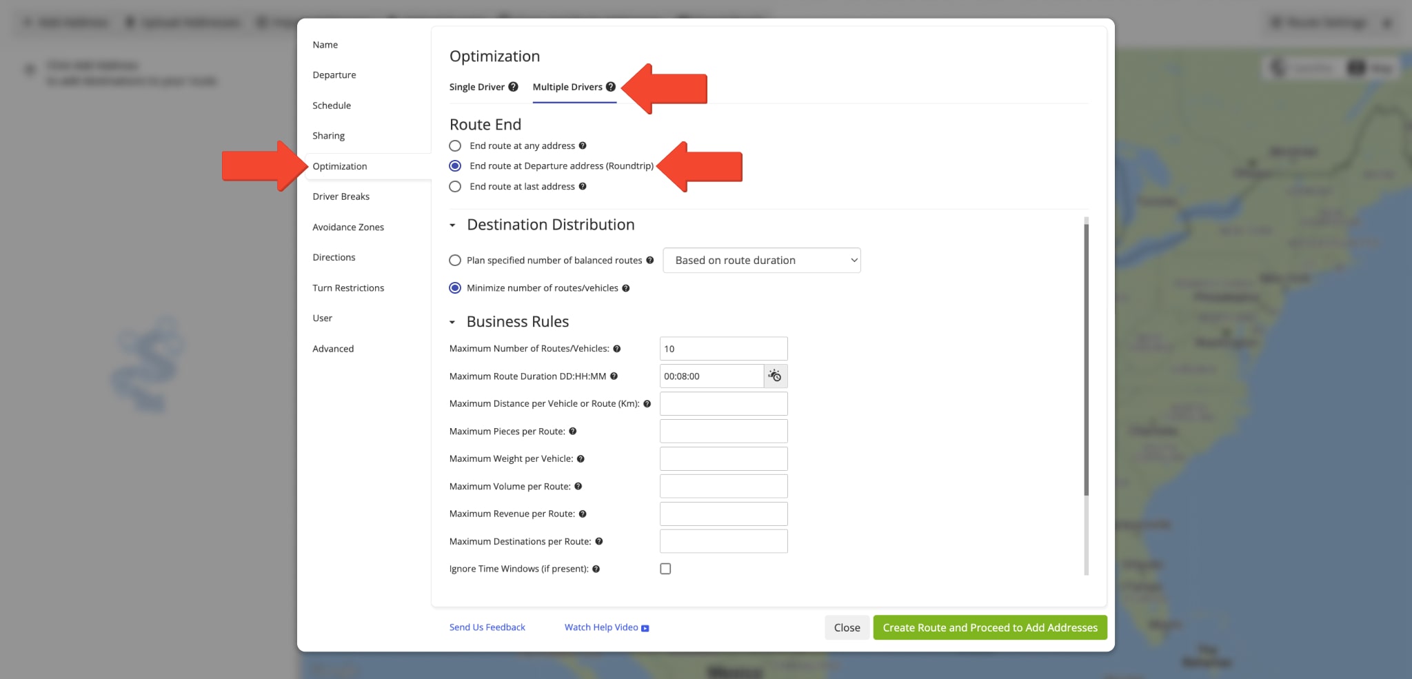Select End route at any address
This screenshot has width=1412, height=679.
(455, 145)
